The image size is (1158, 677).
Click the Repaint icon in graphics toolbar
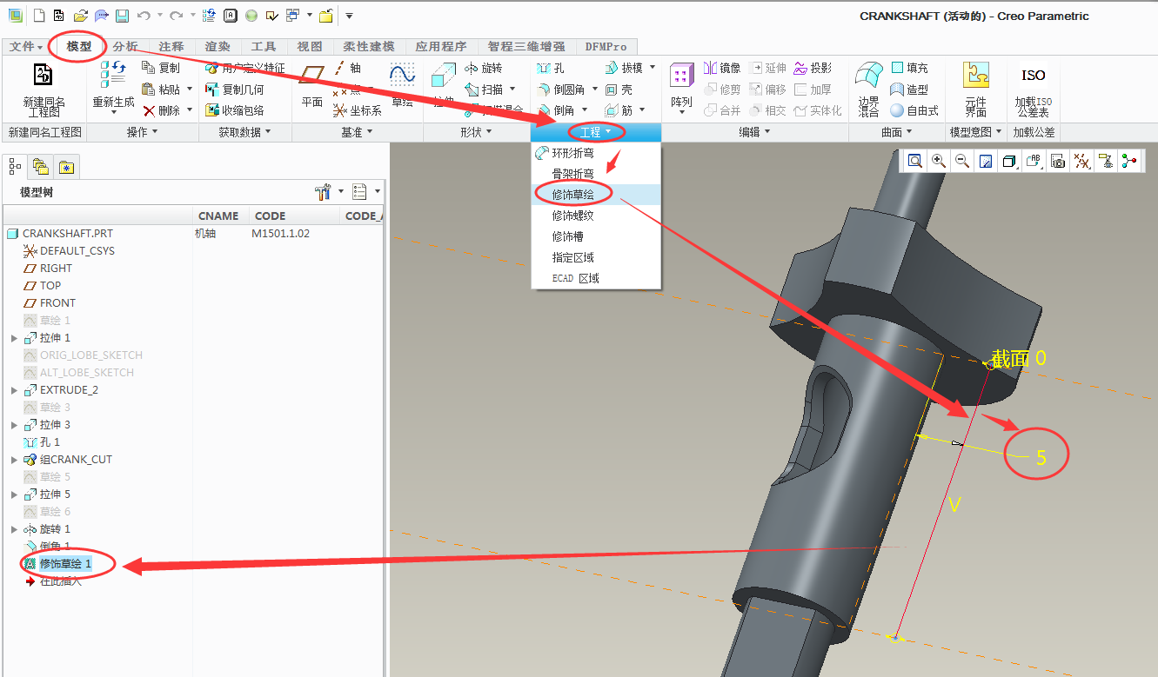(986, 161)
